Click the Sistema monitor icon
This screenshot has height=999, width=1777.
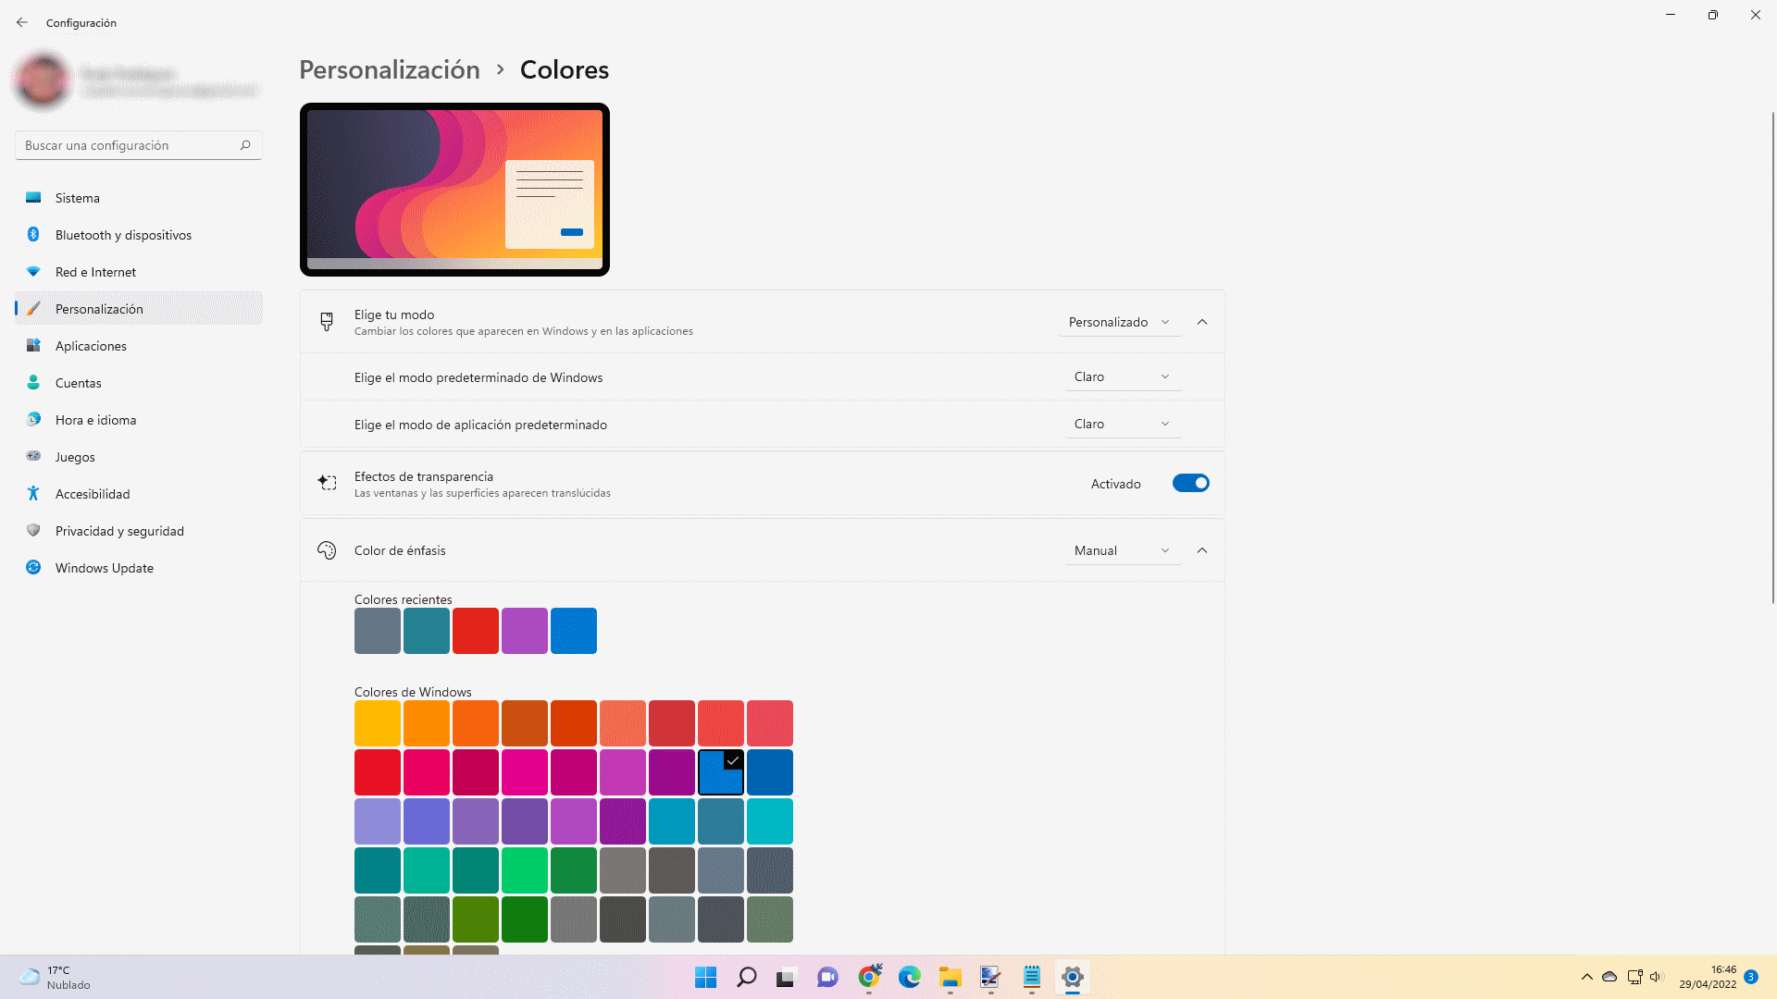pyautogui.click(x=33, y=198)
